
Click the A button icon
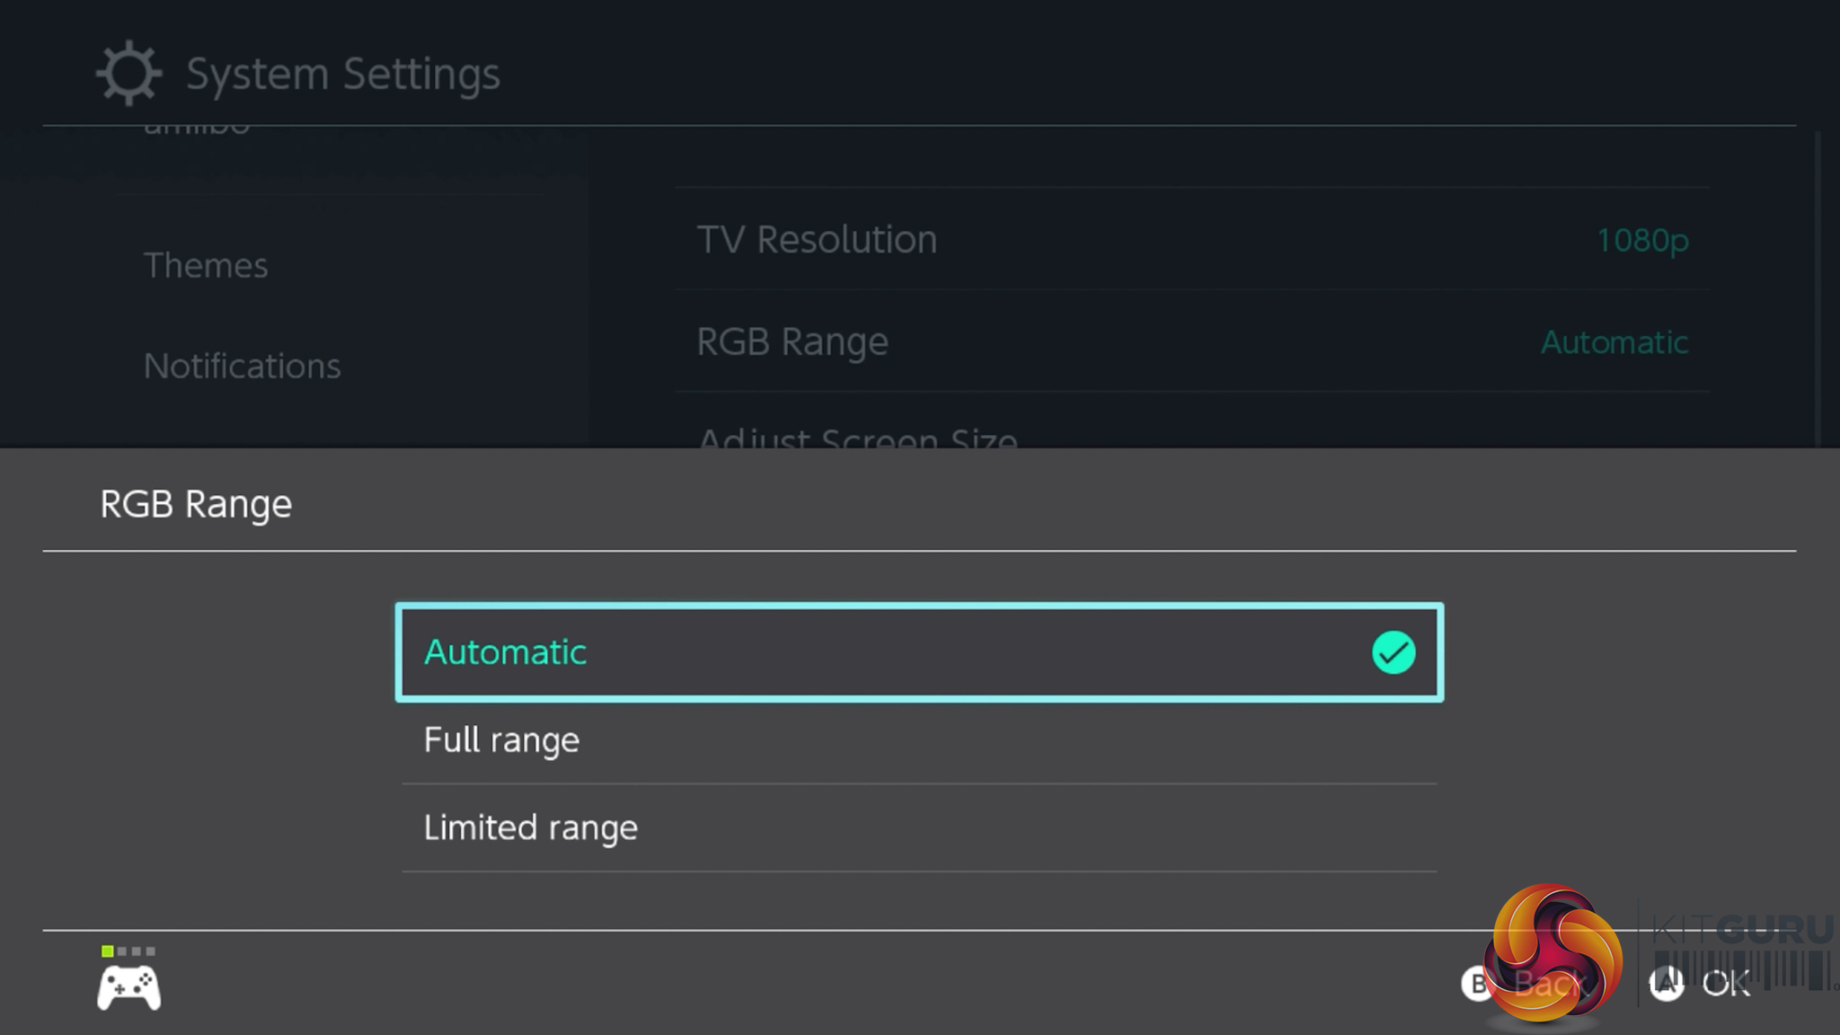pyautogui.click(x=1667, y=983)
